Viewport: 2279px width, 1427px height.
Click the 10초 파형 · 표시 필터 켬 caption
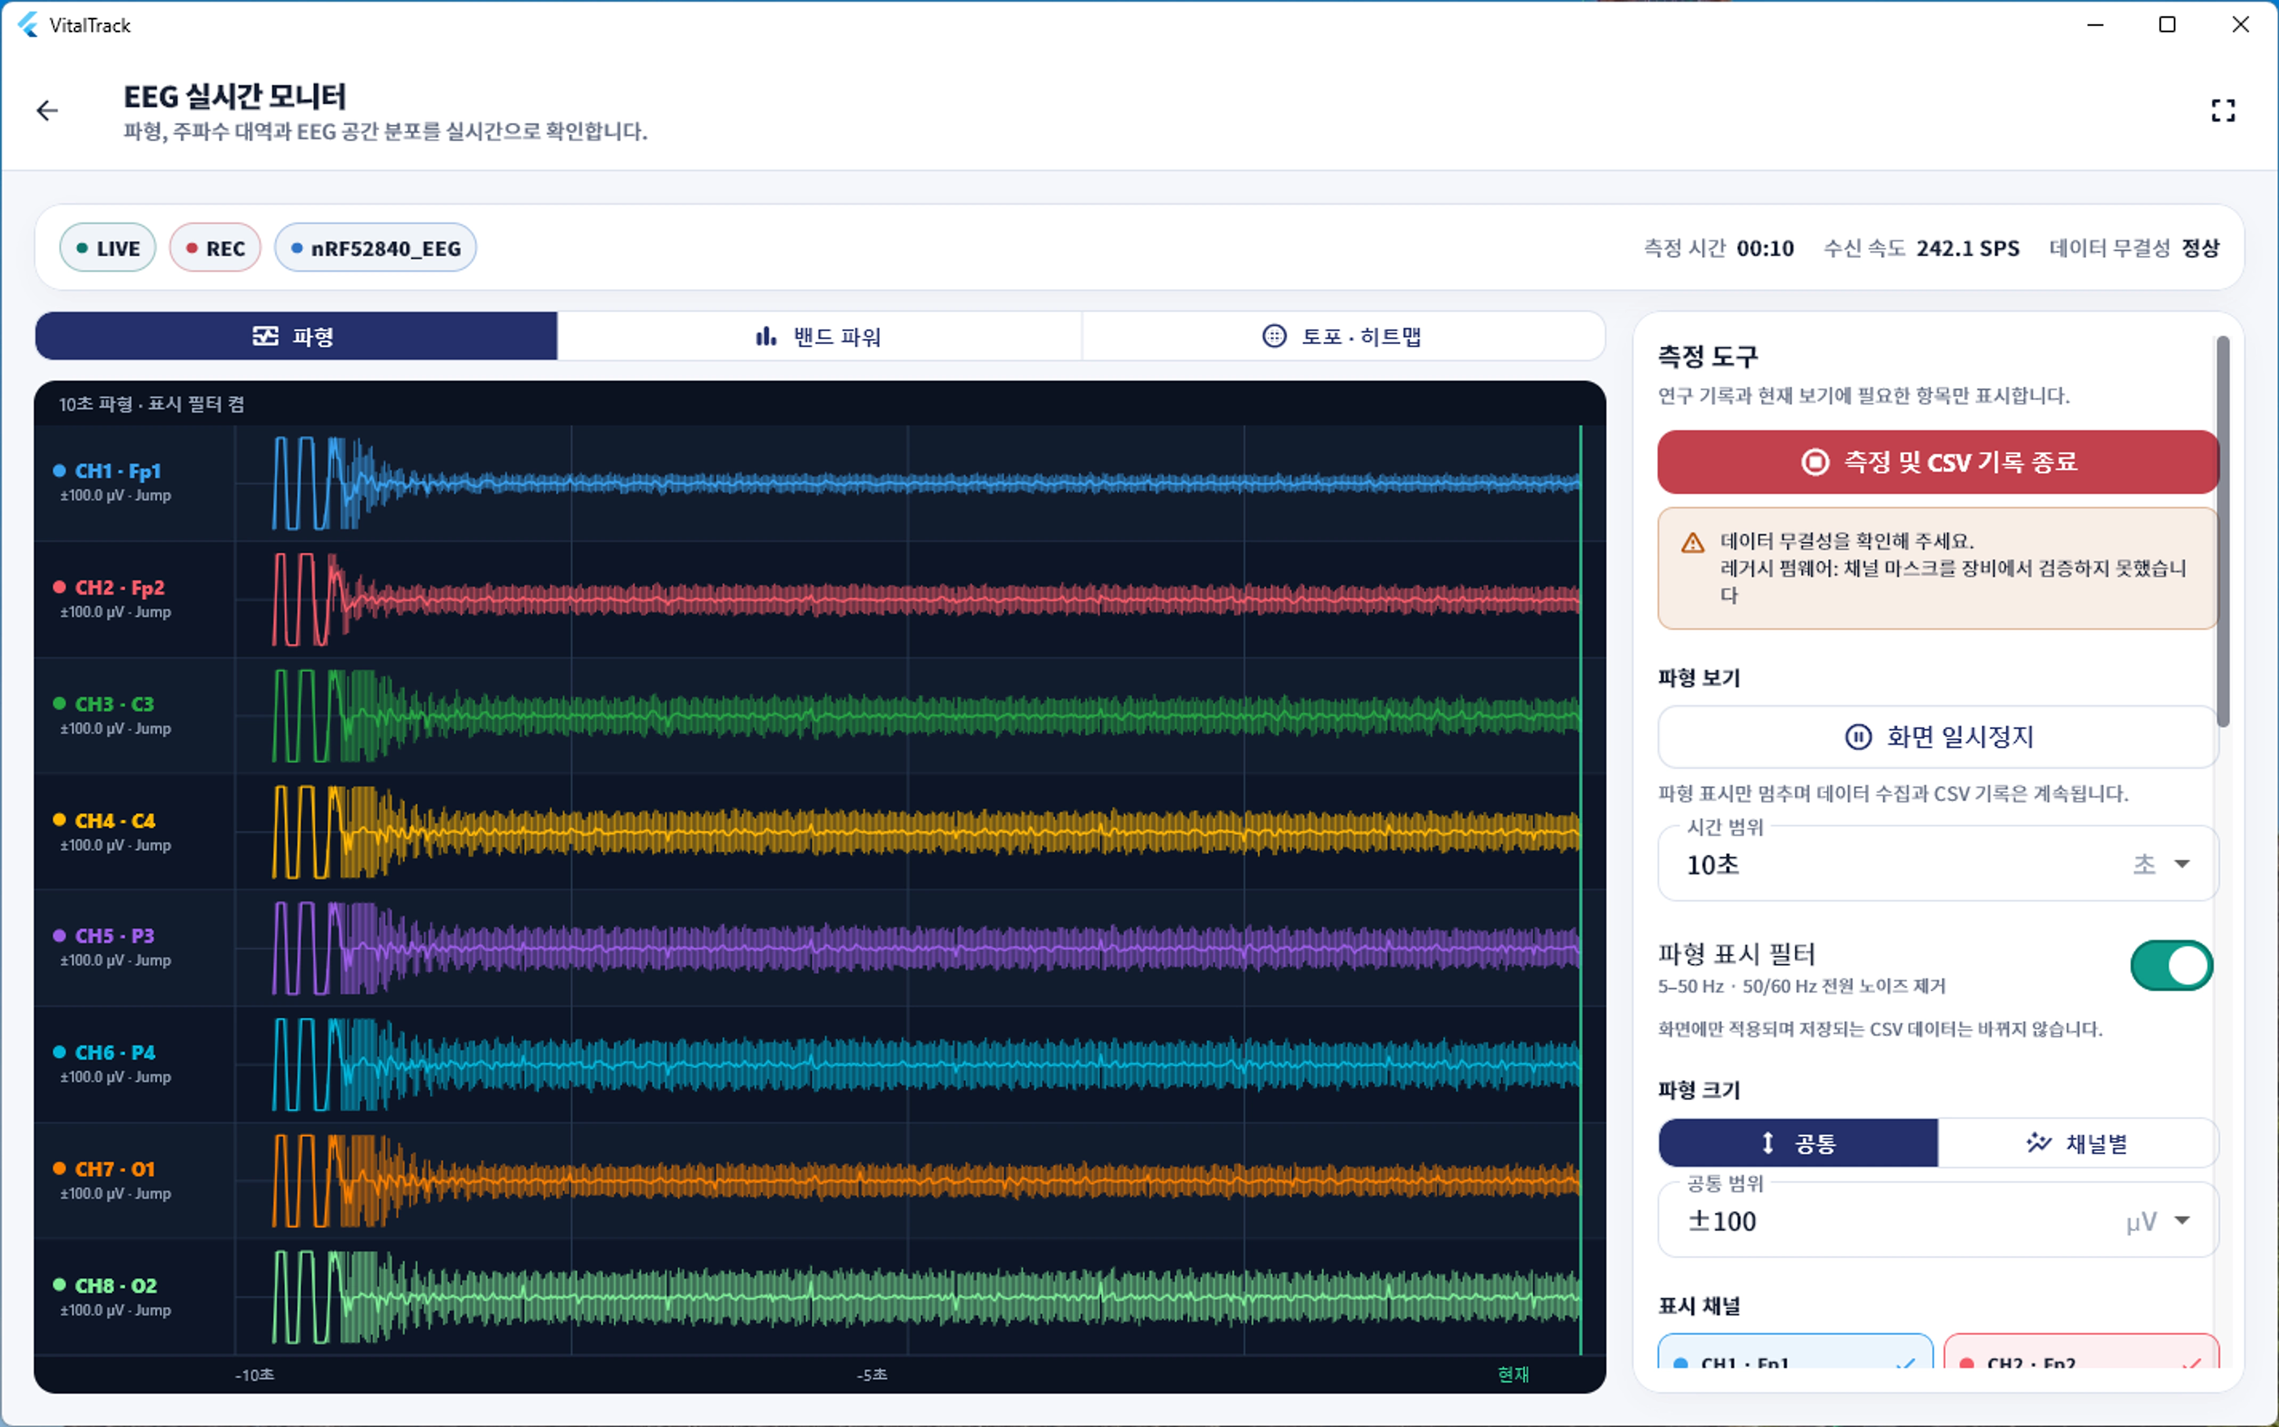[x=151, y=404]
